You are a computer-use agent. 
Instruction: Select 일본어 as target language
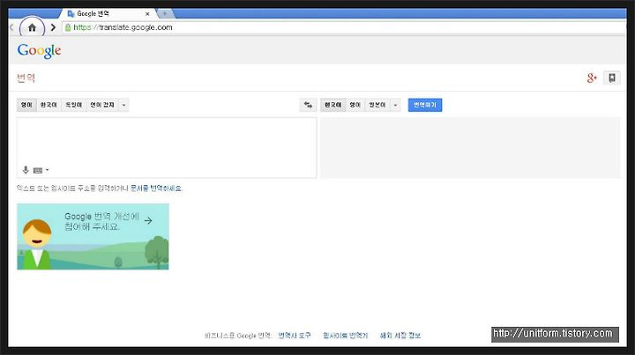tap(377, 105)
